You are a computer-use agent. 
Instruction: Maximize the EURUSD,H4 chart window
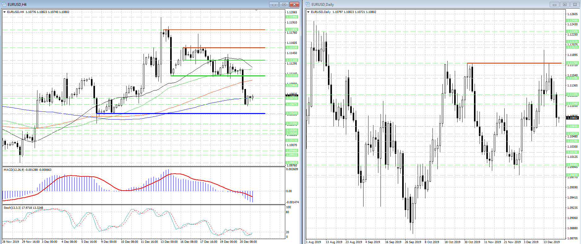284,4
